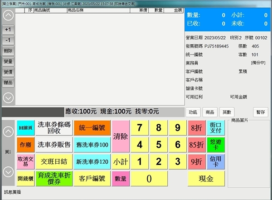Select 新洗車券120 item

(x=92, y=161)
